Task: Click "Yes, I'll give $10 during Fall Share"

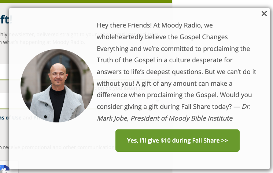Action: 177,140
